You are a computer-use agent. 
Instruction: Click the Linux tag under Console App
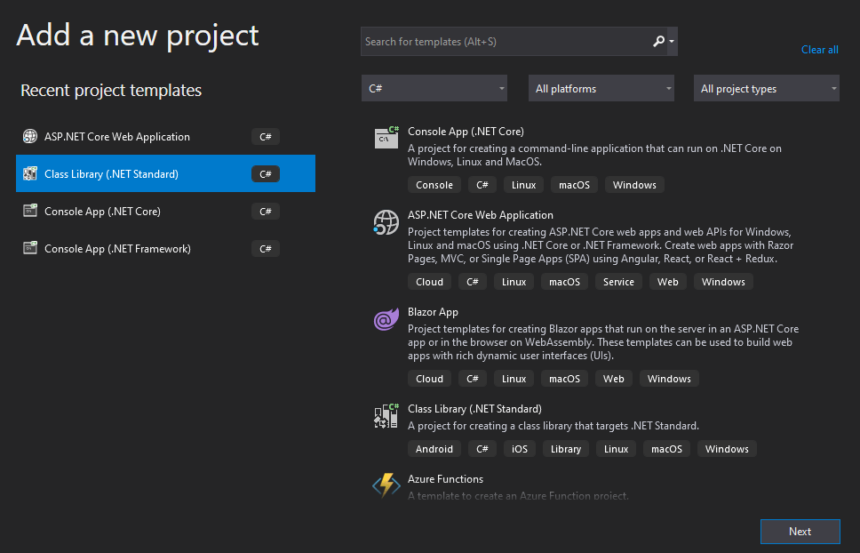(x=522, y=185)
